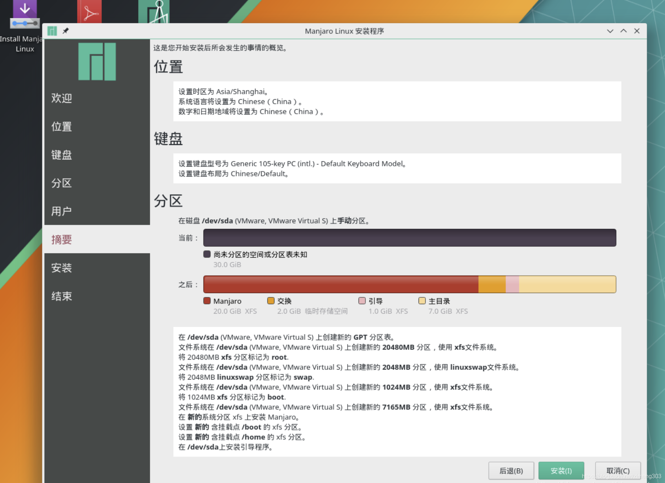The image size is (665, 483).
Task: Select the 用户 step in sidebar
Action: (x=97, y=211)
